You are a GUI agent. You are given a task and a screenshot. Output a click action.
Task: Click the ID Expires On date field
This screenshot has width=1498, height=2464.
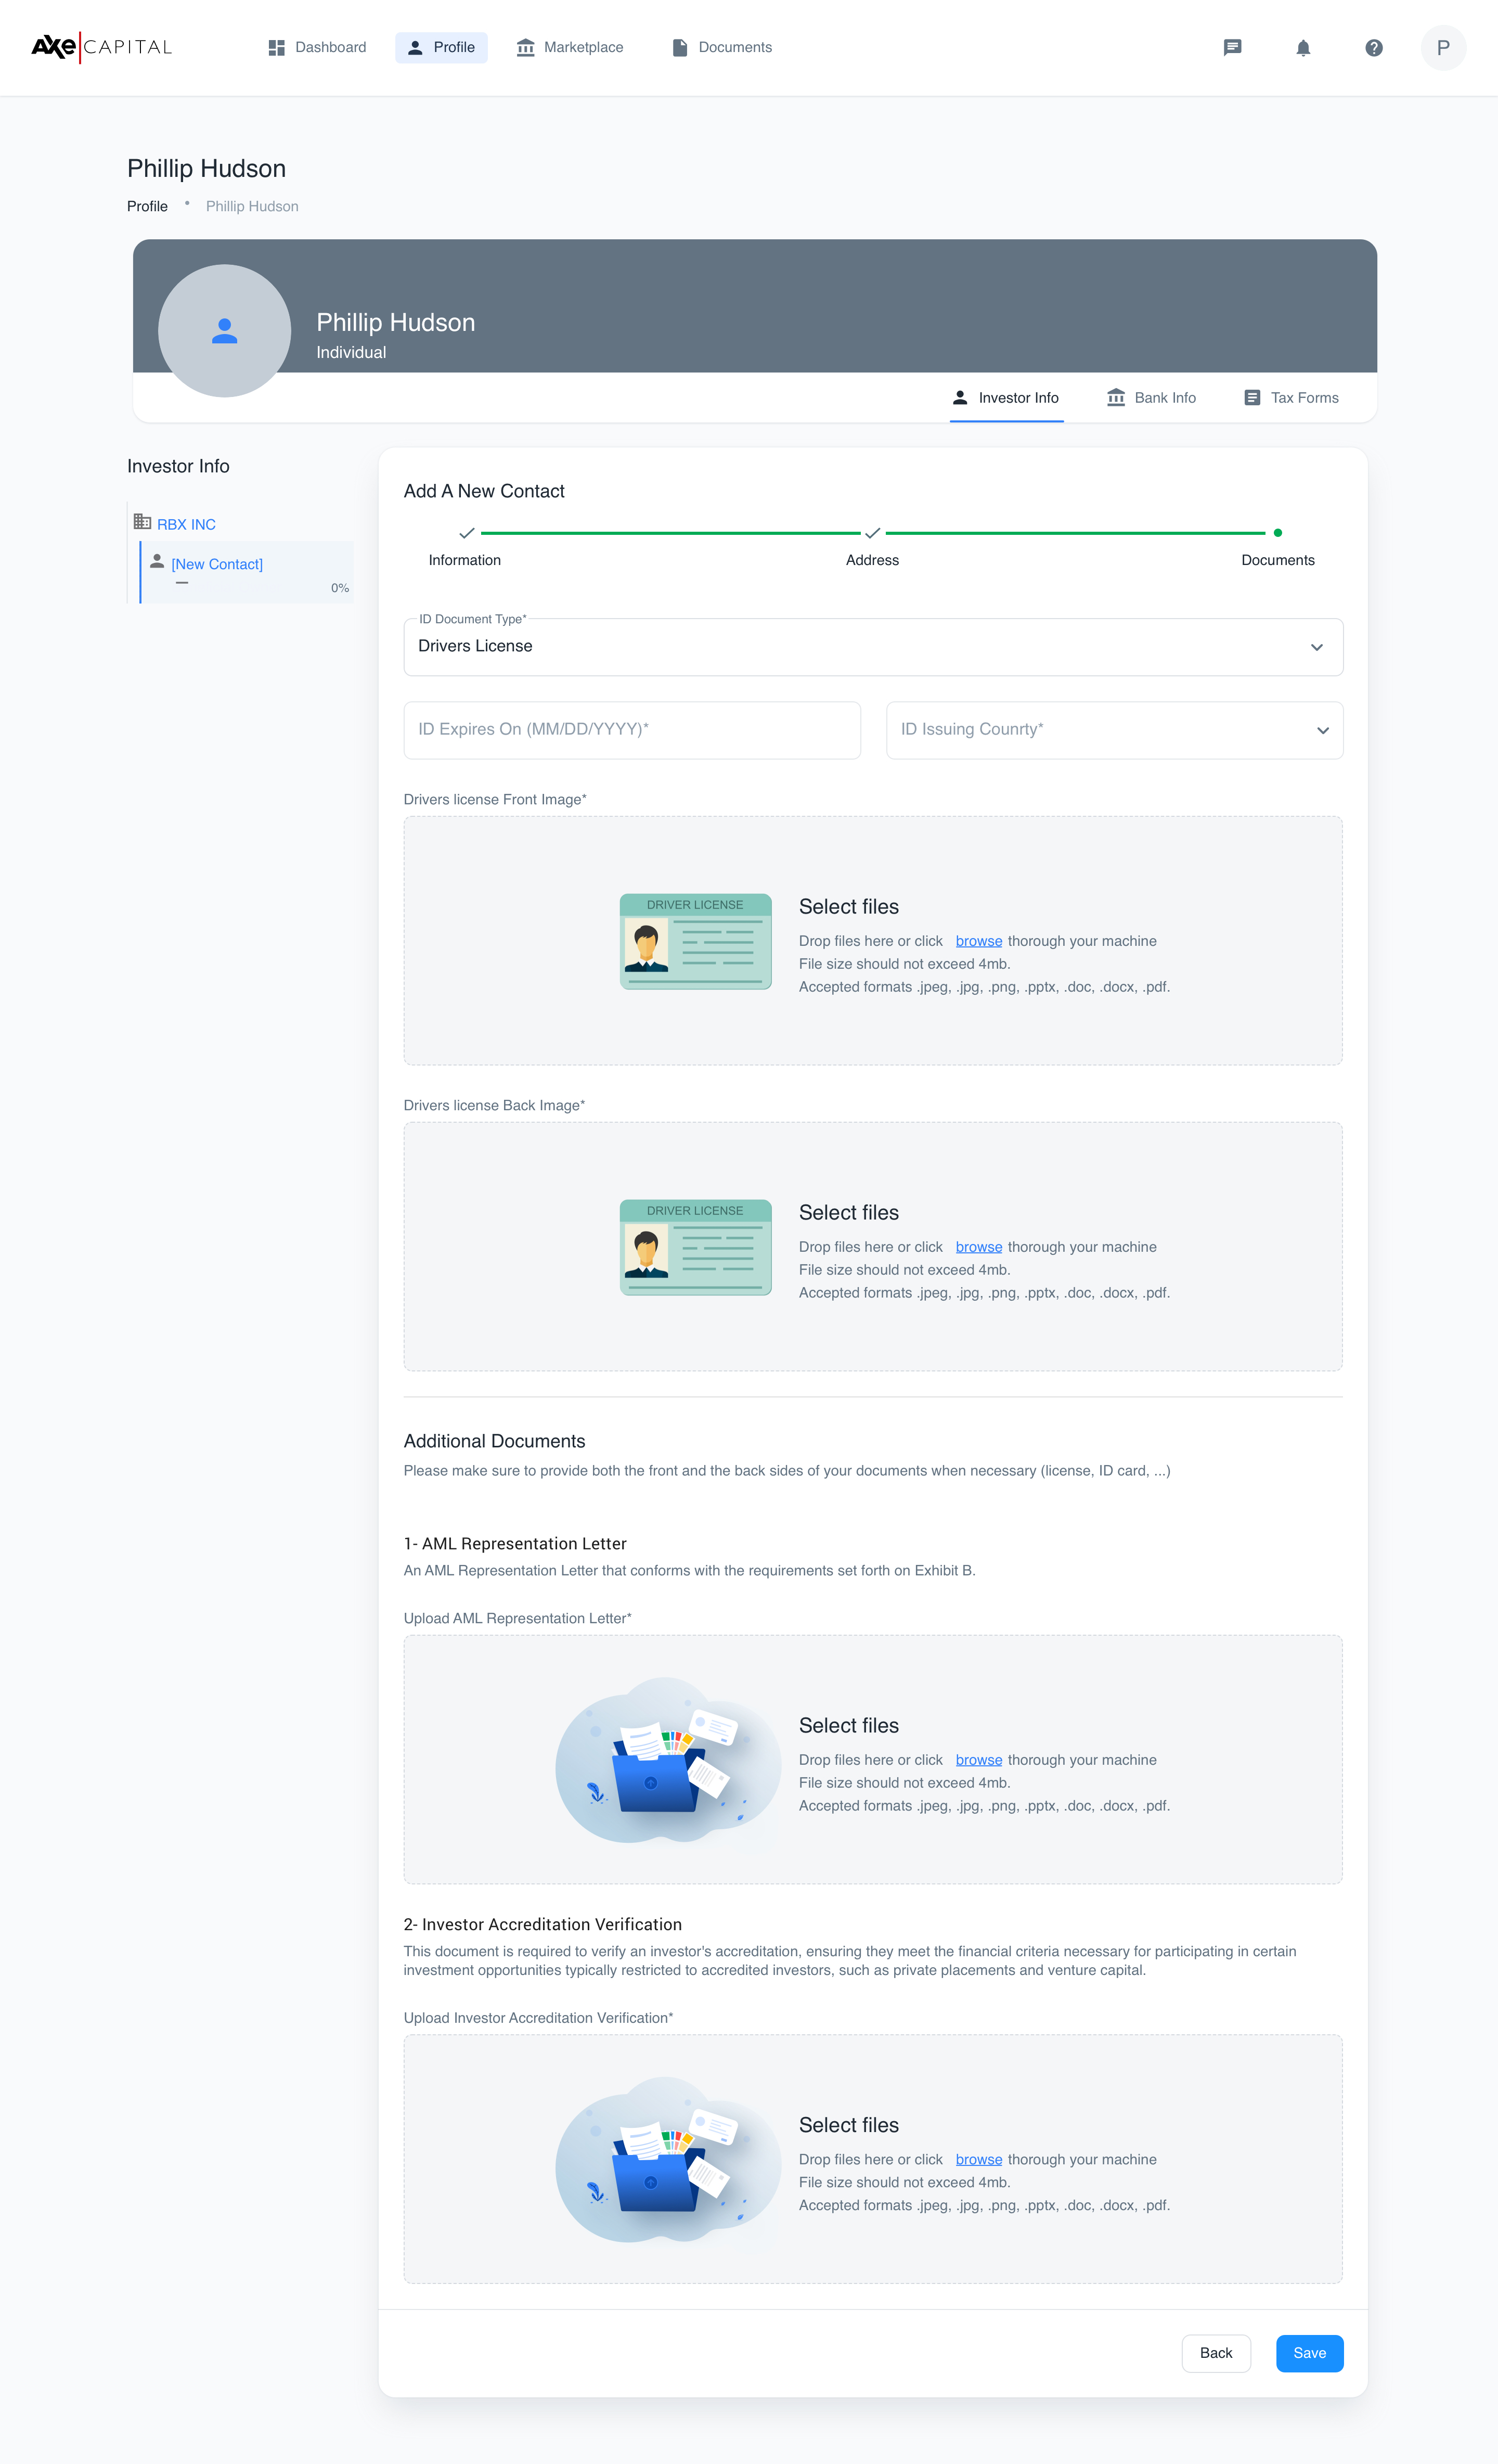coord(631,730)
